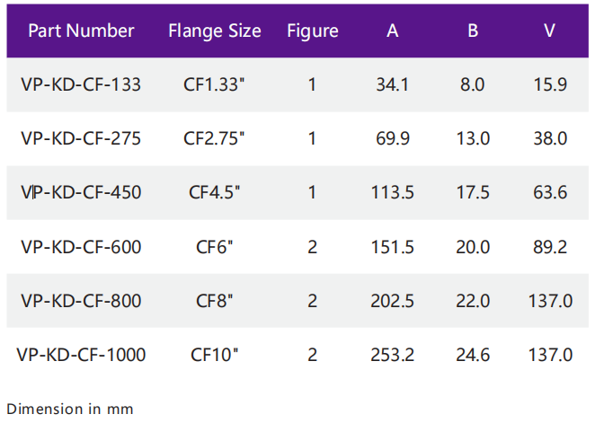Click the 89.2 value in column V
Viewport: 595px width, 423px height.
click(550, 247)
